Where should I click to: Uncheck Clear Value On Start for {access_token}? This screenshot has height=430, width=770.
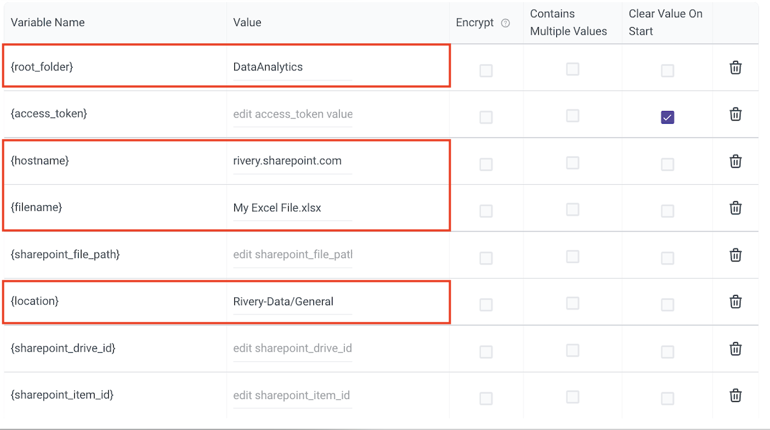(x=667, y=117)
